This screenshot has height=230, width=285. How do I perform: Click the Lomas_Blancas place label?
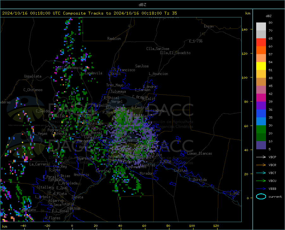point(199,153)
